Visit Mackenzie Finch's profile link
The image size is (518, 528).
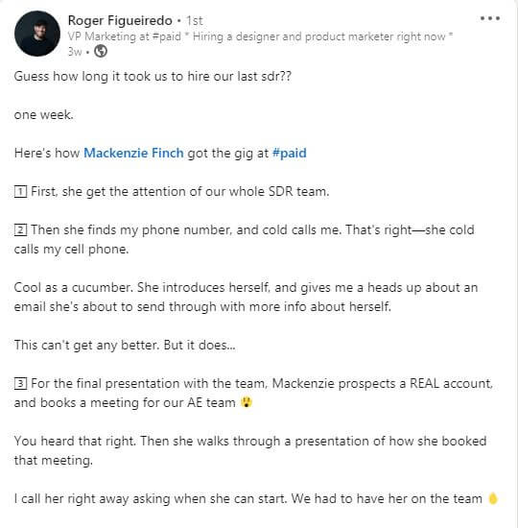click(133, 154)
